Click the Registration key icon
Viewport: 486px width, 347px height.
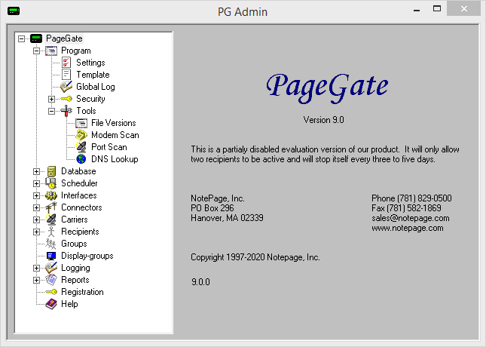click(x=51, y=292)
